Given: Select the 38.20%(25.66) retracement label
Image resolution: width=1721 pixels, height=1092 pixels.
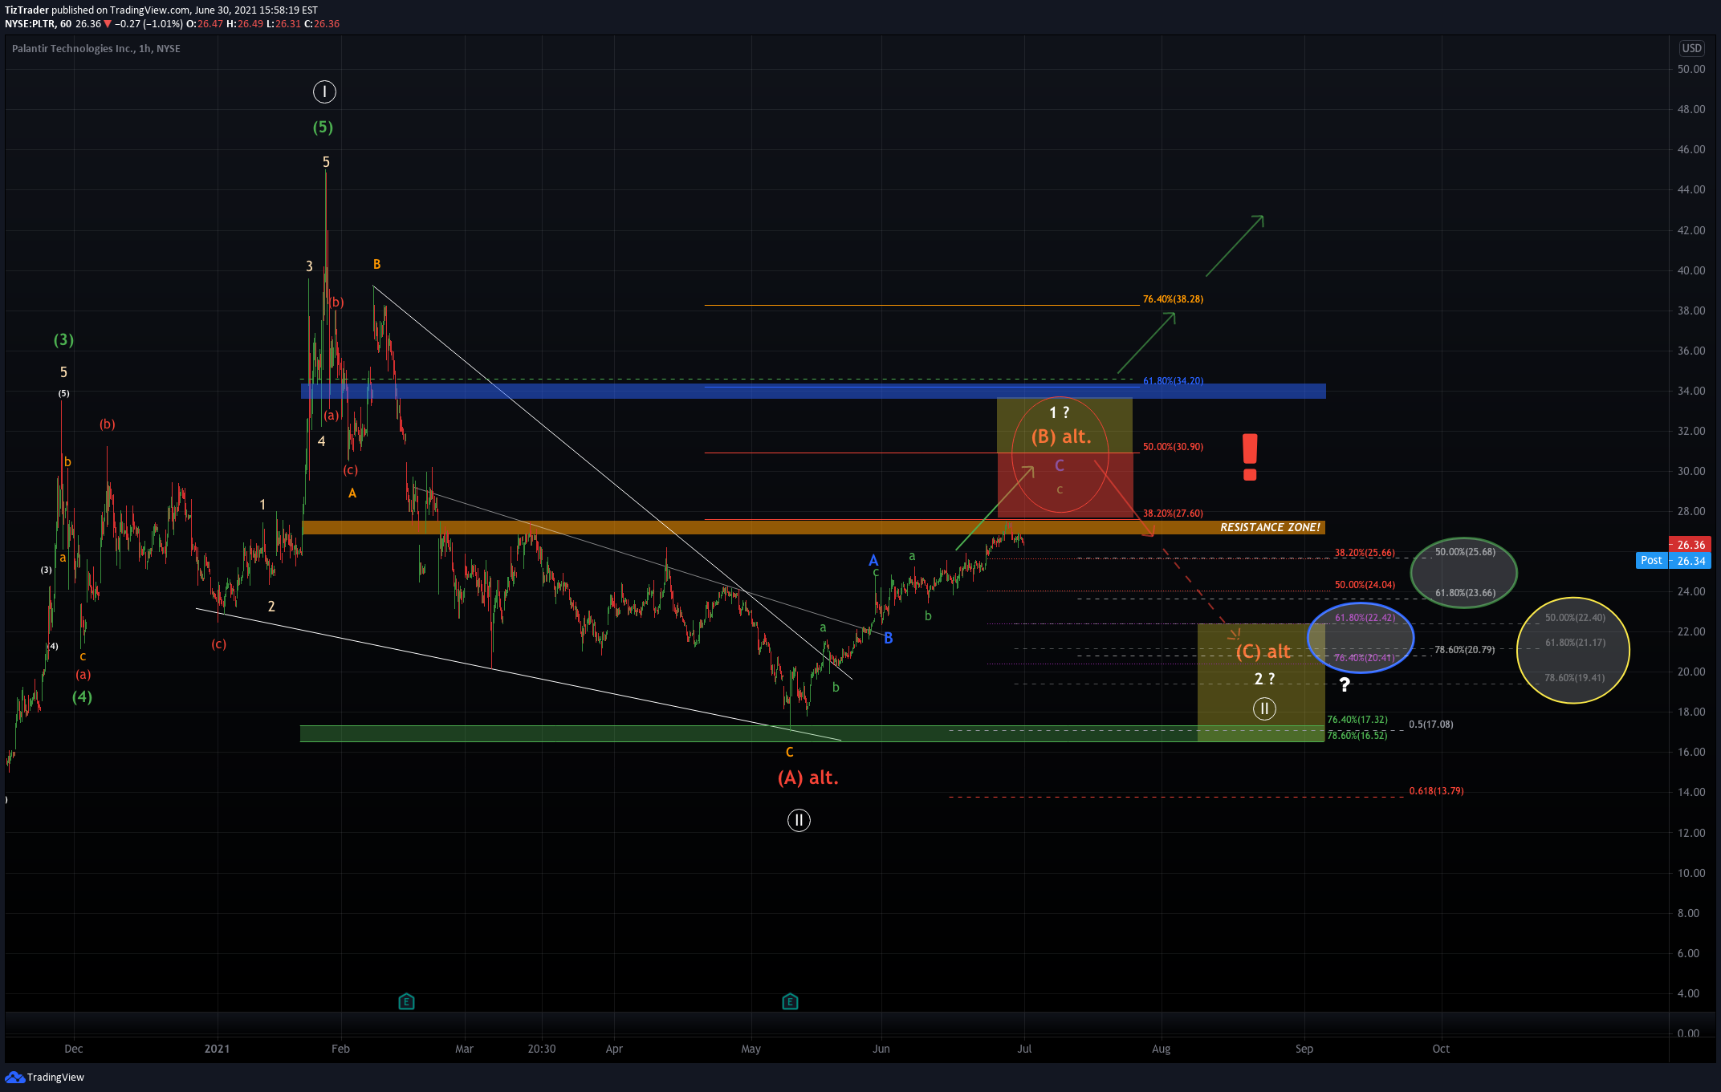Looking at the screenshot, I should coord(1365,553).
